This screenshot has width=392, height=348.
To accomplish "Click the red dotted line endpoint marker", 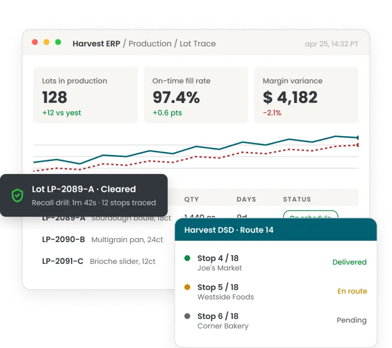I will (358, 145).
